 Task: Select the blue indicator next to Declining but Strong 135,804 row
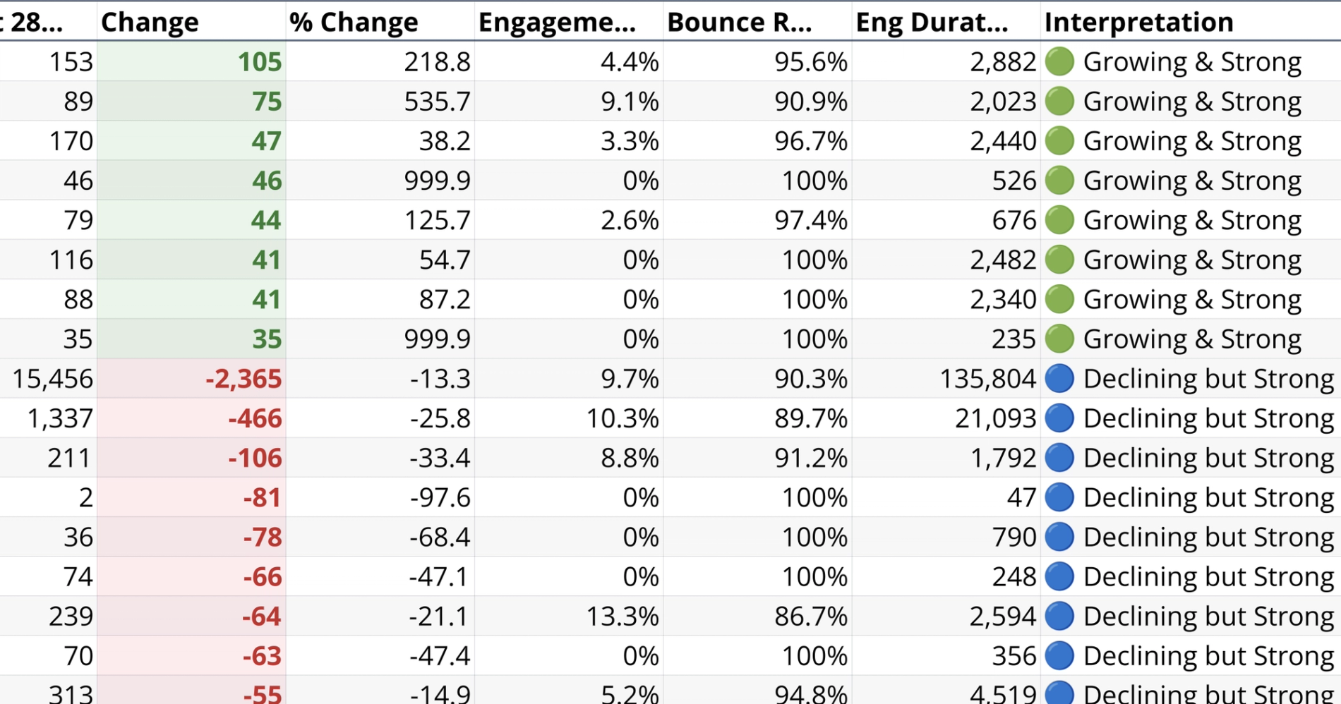pos(1059,378)
